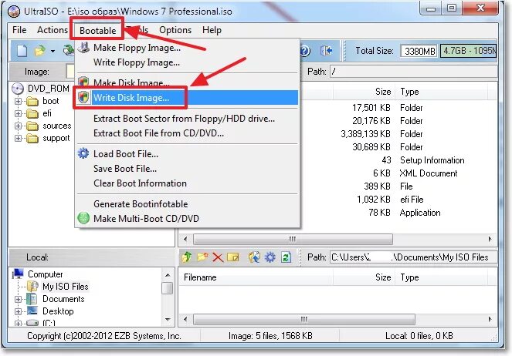This screenshot has width=512, height=356.
Task: Click the Local Path field with My ISO Files
Action: point(414,257)
